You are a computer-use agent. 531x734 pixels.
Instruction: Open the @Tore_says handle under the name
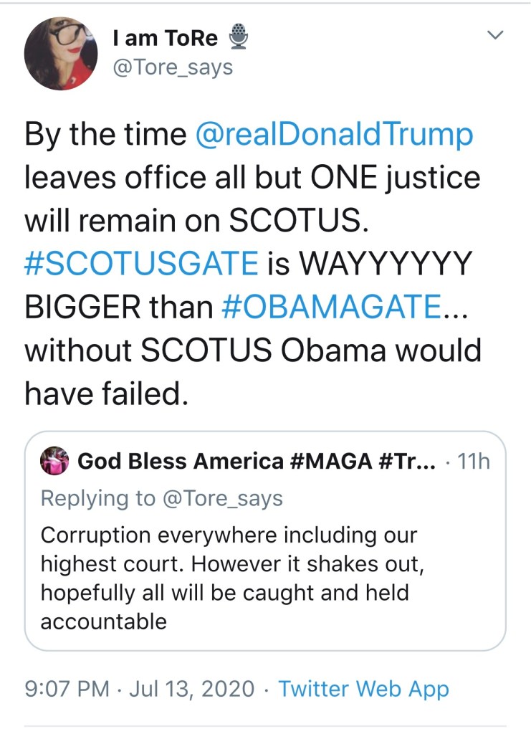[x=173, y=67]
